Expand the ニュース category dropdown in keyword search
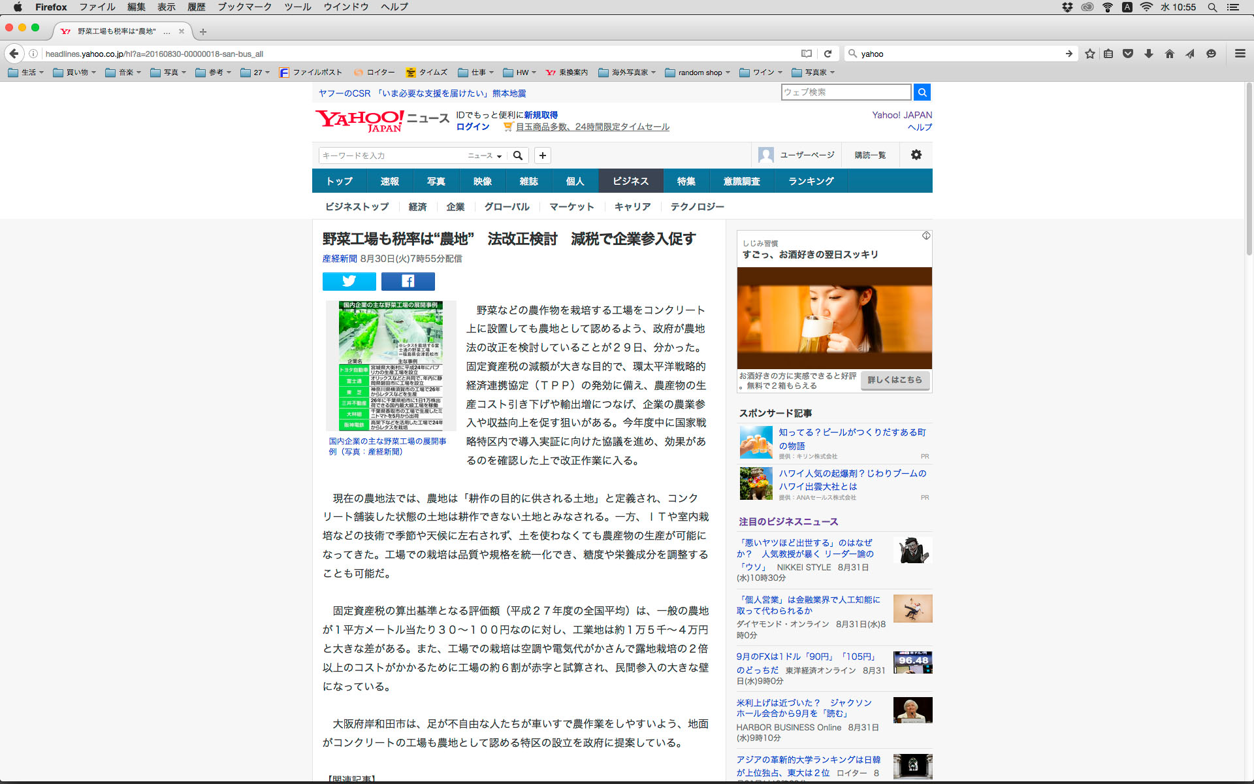Image resolution: width=1254 pixels, height=784 pixels. coord(484,155)
